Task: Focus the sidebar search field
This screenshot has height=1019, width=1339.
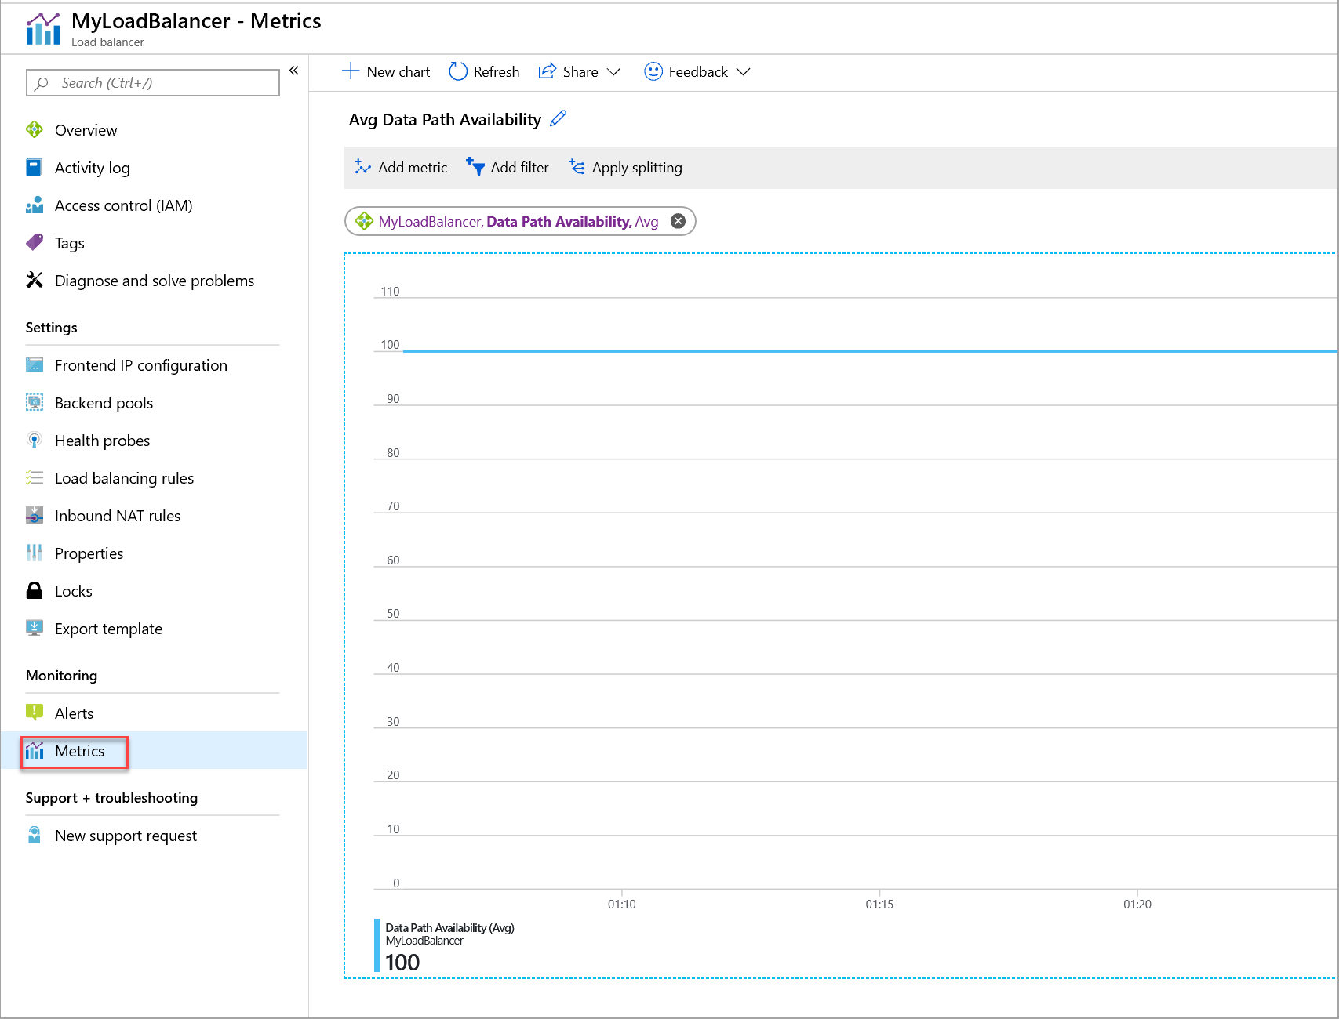Action: point(153,83)
